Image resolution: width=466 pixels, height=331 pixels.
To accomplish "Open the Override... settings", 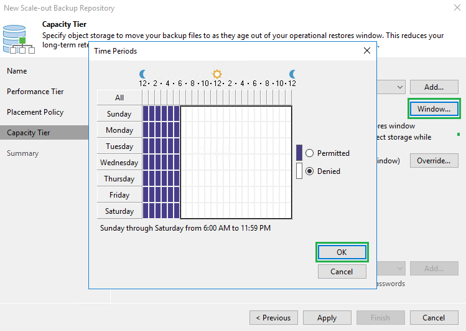I will pos(433,161).
